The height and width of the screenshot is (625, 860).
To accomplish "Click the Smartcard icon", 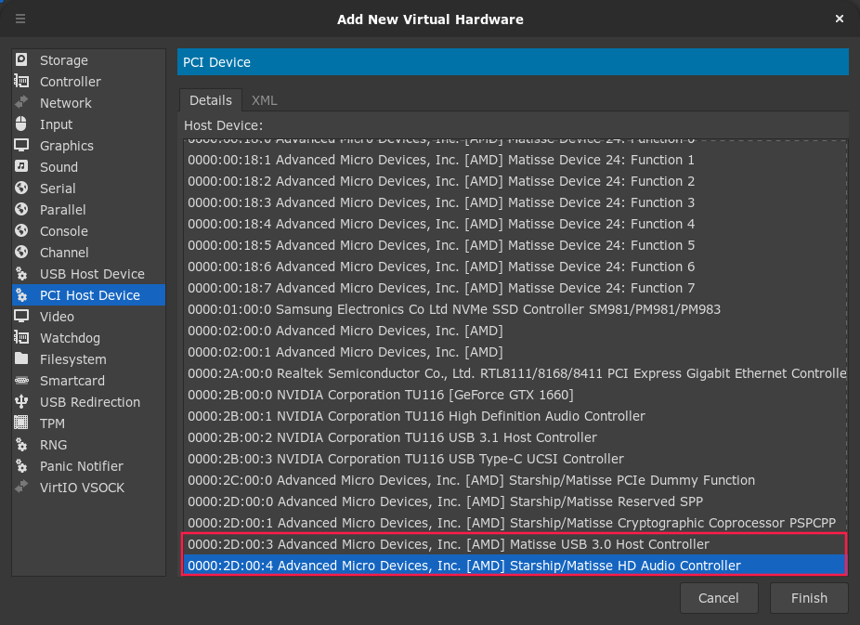I will 21,381.
